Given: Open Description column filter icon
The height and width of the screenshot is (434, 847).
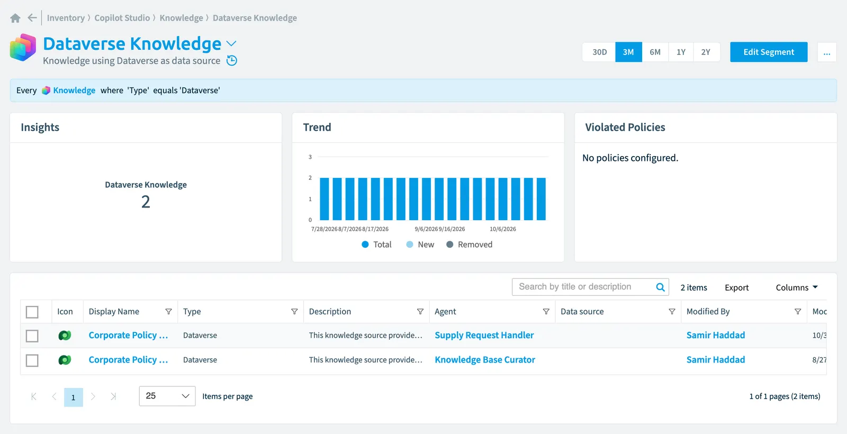Looking at the screenshot, I should pos(420,312).
